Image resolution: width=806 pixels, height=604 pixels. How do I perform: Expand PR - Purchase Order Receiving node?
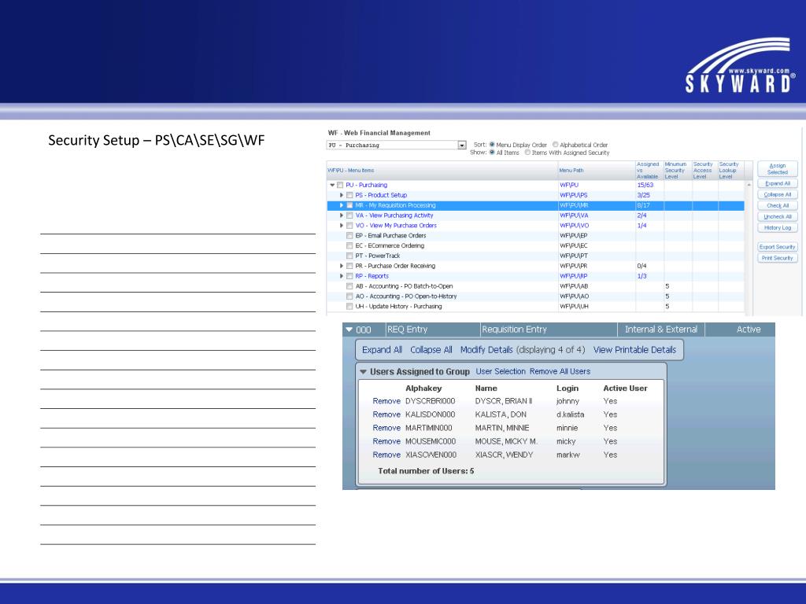(342, 266)
